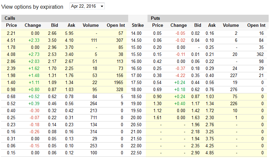Click call volume 264

pos(93,104)
